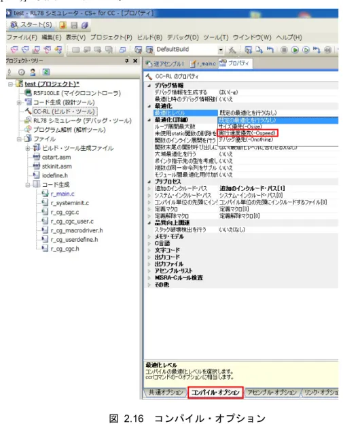This screenshot has width=343, height=426.
Task: Open the ファイル(F) menu
Action: pos(22,37)
